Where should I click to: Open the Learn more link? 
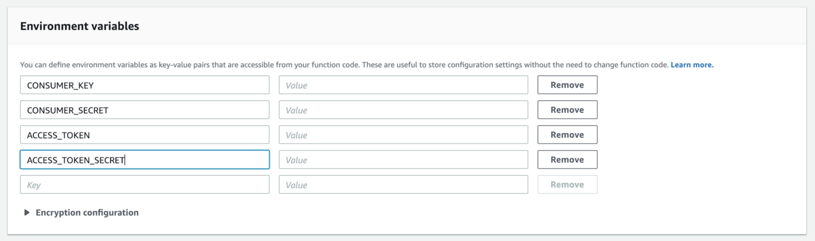692,65
